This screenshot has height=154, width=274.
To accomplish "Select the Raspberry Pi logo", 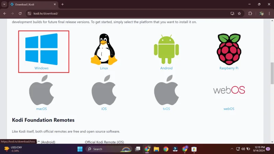I will (229, 49).
